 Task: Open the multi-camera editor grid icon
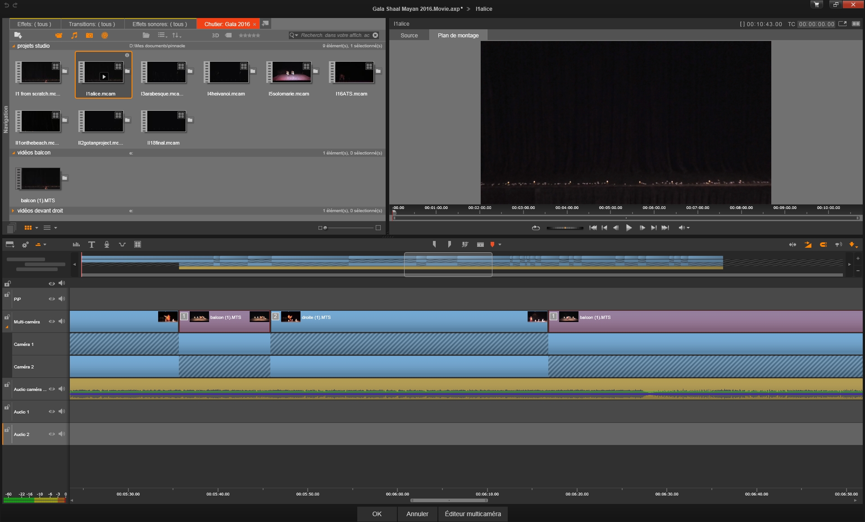click(x=137, y=245)
